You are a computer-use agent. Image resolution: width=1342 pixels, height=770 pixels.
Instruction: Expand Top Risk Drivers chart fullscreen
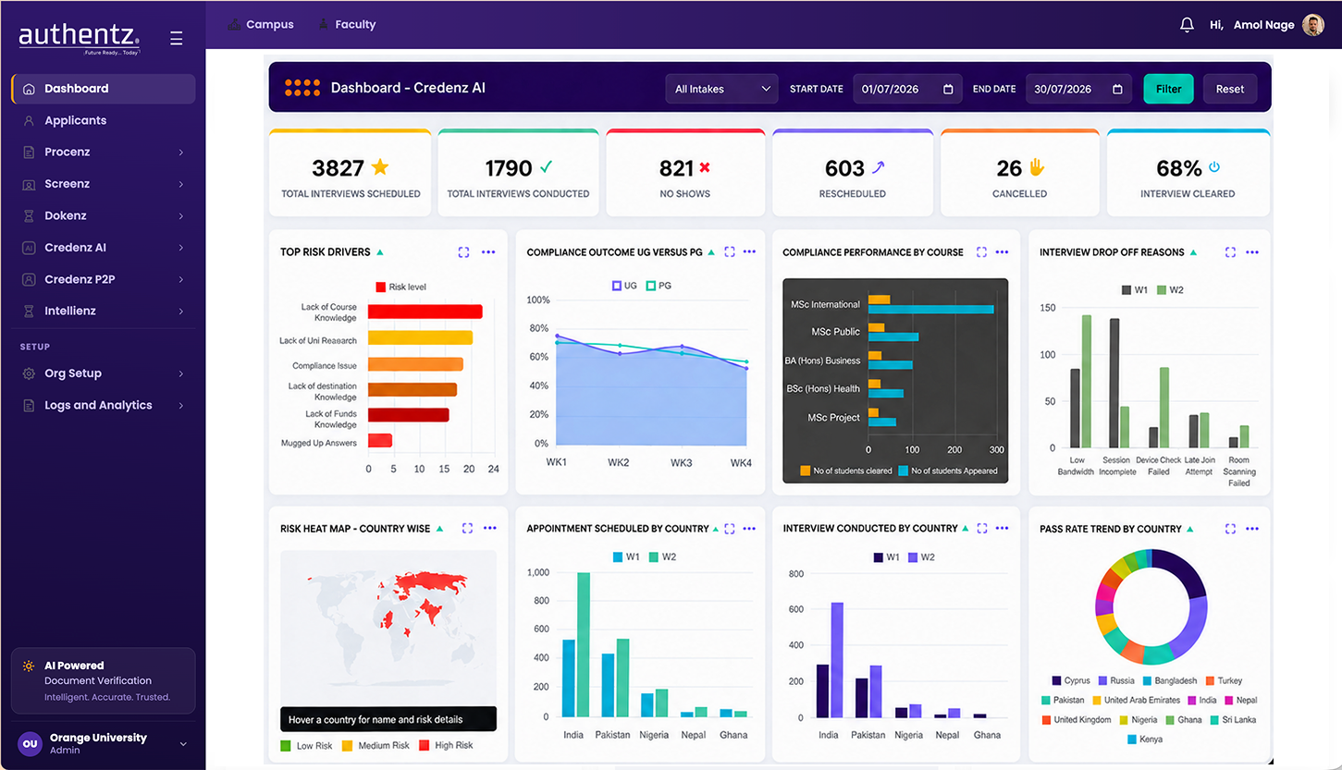point(464,251)
